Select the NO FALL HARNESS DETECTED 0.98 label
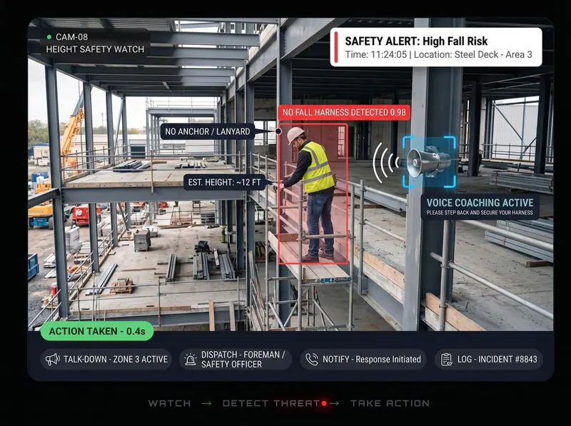 [x=344, y=113]
